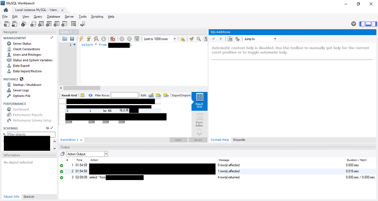The image size is (378, 201).
Task: Click the Filter Rows input field
Action: coord(125,95)
